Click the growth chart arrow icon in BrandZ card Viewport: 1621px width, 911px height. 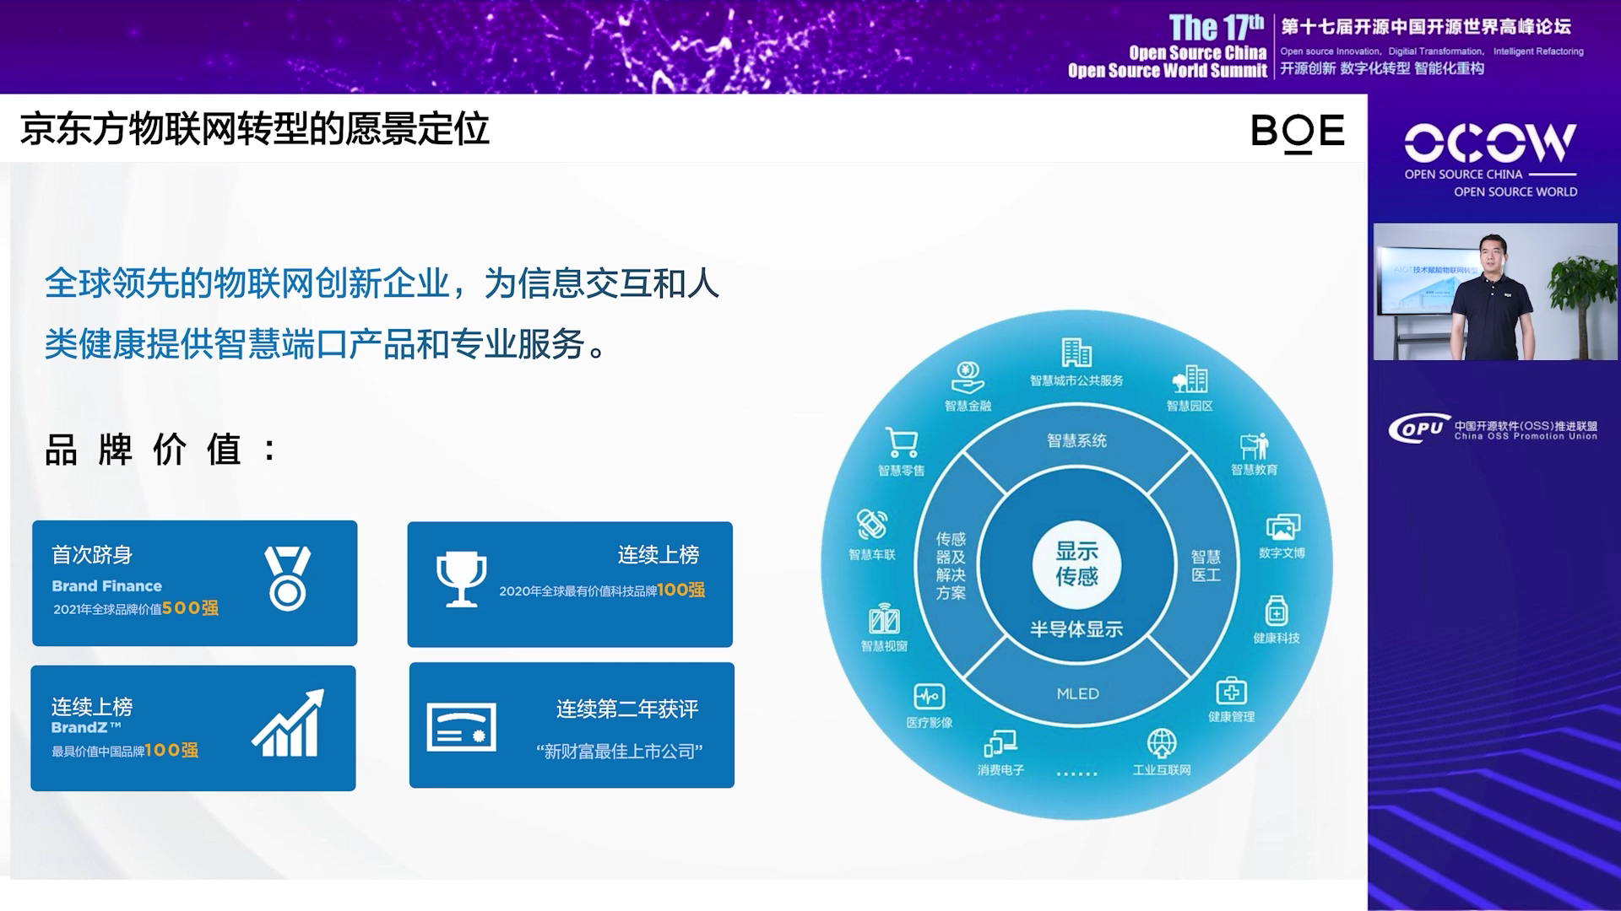click(x=289, y=724)
